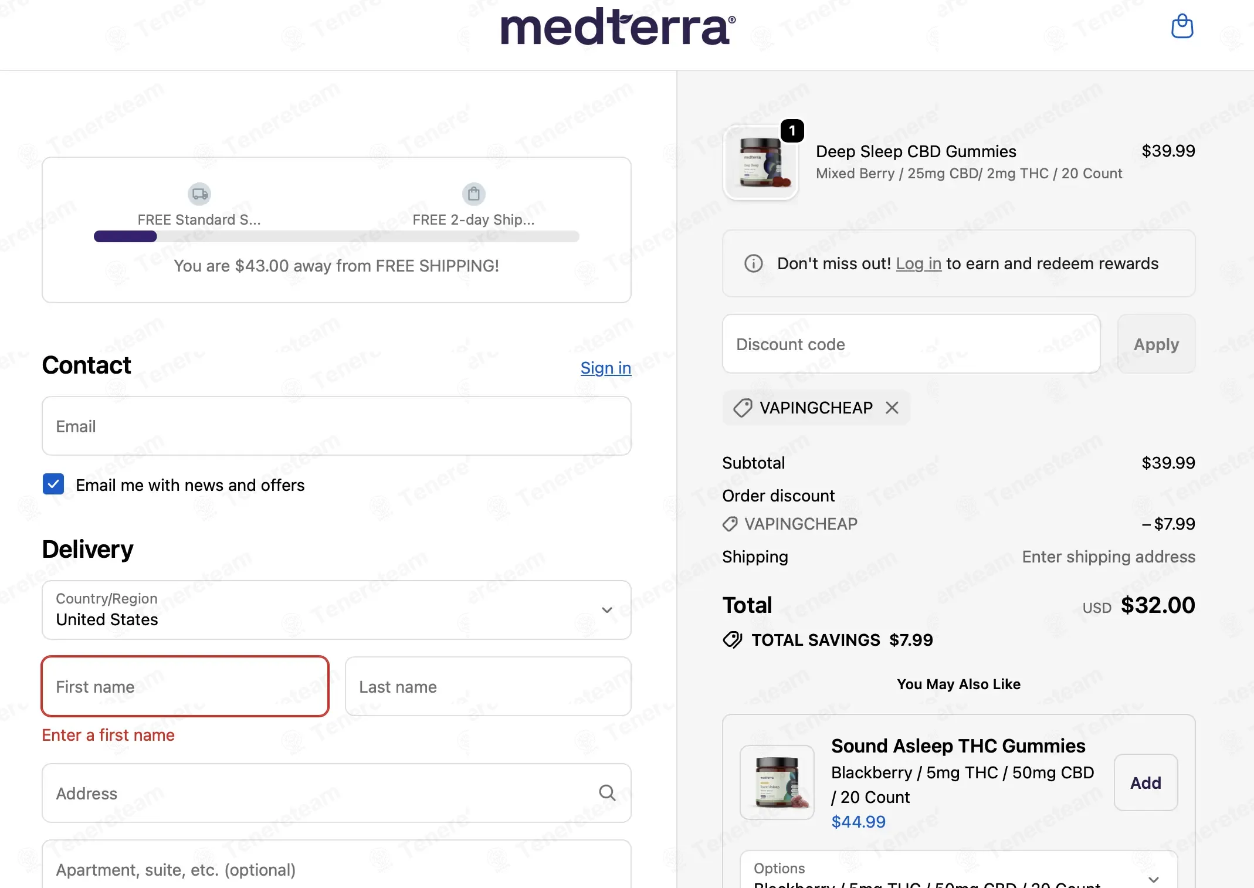This screenshot has width=1254, height=888.
Task: Click the Apply discount button
Action: tap(1156, 344)
